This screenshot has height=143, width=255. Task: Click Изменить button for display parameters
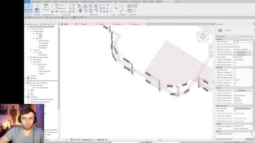[242, 54]
